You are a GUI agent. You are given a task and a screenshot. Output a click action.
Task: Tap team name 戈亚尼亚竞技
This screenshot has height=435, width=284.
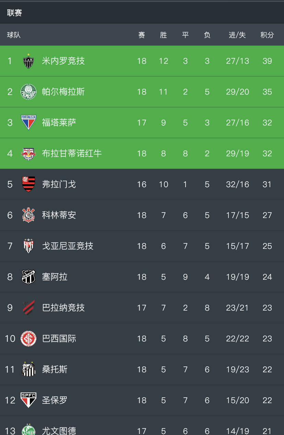click(68, 246)
